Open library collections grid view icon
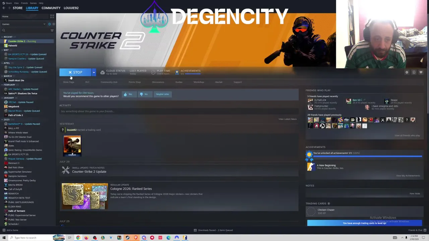The image size is (429, 241). pyautogui.click(x=52, y=16)
